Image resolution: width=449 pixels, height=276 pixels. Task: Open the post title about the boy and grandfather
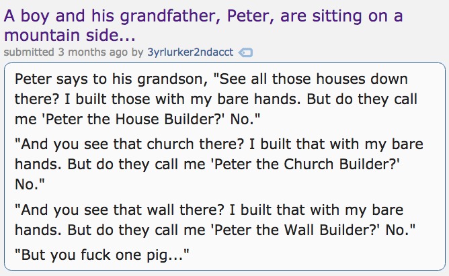pyautogui.click(x=203, y=26)
